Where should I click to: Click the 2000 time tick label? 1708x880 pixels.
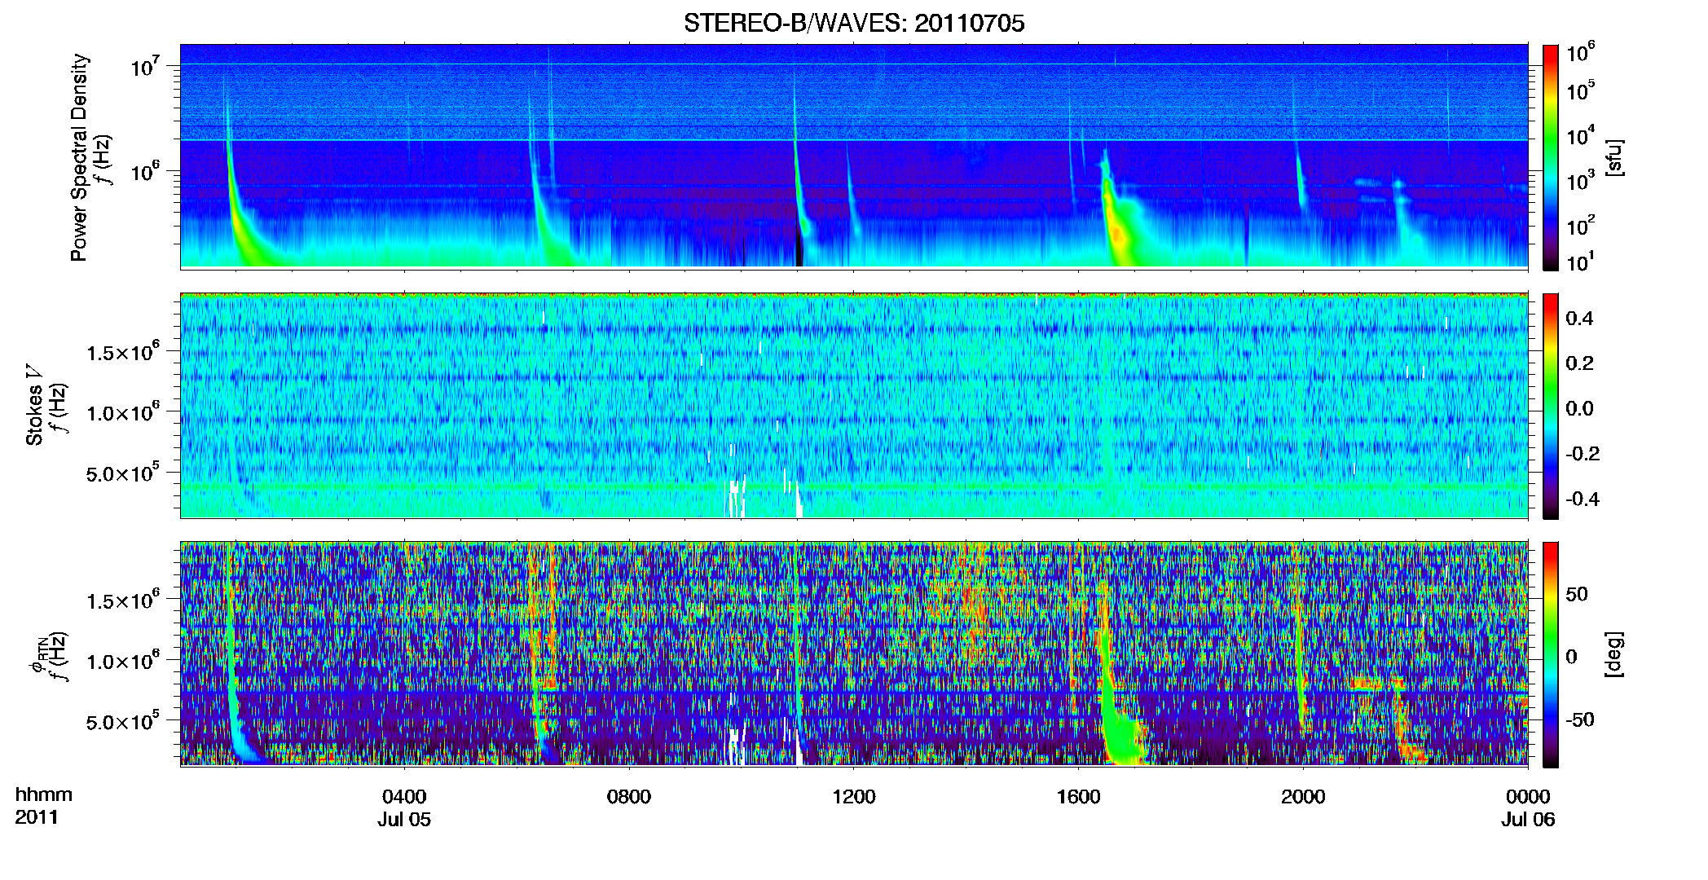click(x=1303, y=796)
